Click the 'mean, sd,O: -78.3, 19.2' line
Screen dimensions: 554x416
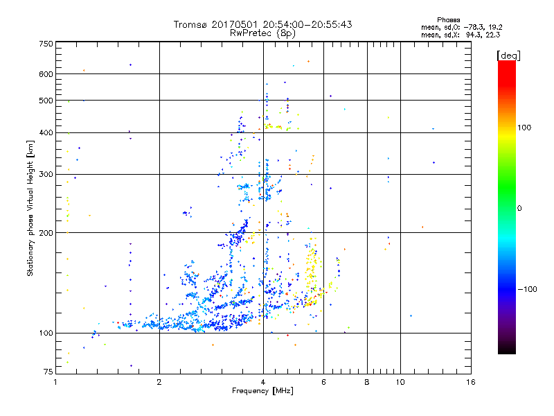pos(462,27)
